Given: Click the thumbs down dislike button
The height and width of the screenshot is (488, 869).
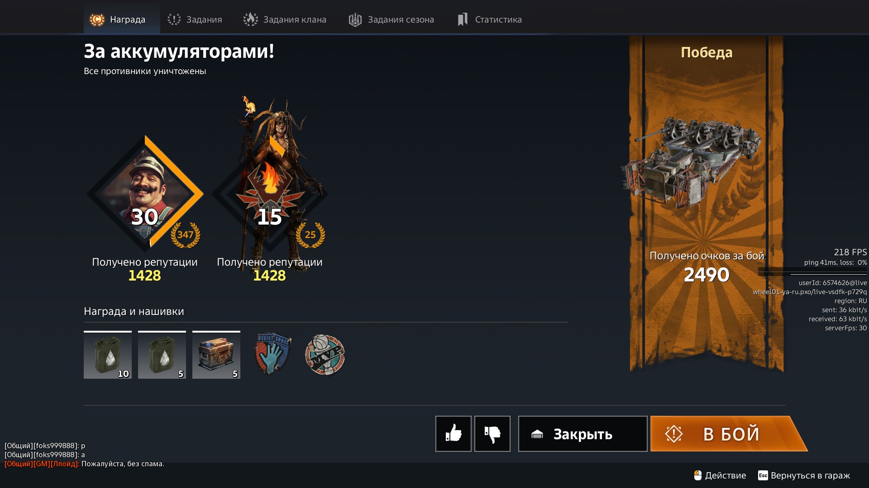Looking at the screenshot, I should point(492,434).
